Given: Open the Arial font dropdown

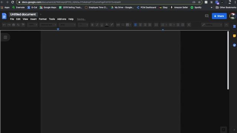Looking at the screenshot, I should [67, 25].
